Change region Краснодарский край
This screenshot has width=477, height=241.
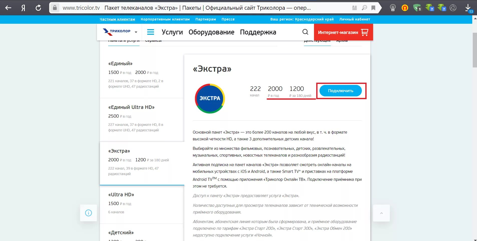[x=314, y=19]
